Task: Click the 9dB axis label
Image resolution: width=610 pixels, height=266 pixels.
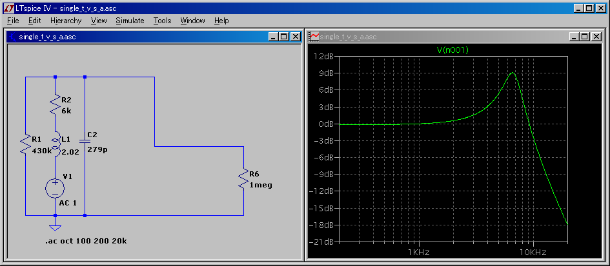Action: pos(326,73)
